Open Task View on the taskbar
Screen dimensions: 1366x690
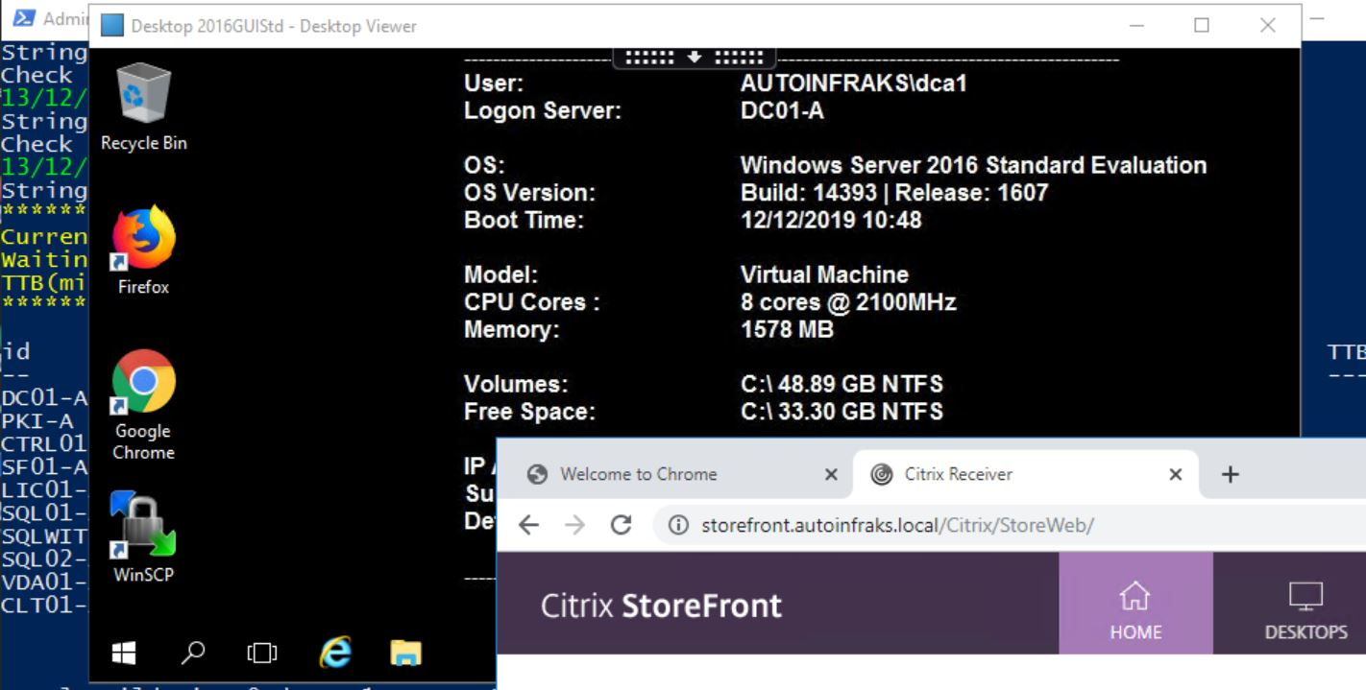click(261, 653)
